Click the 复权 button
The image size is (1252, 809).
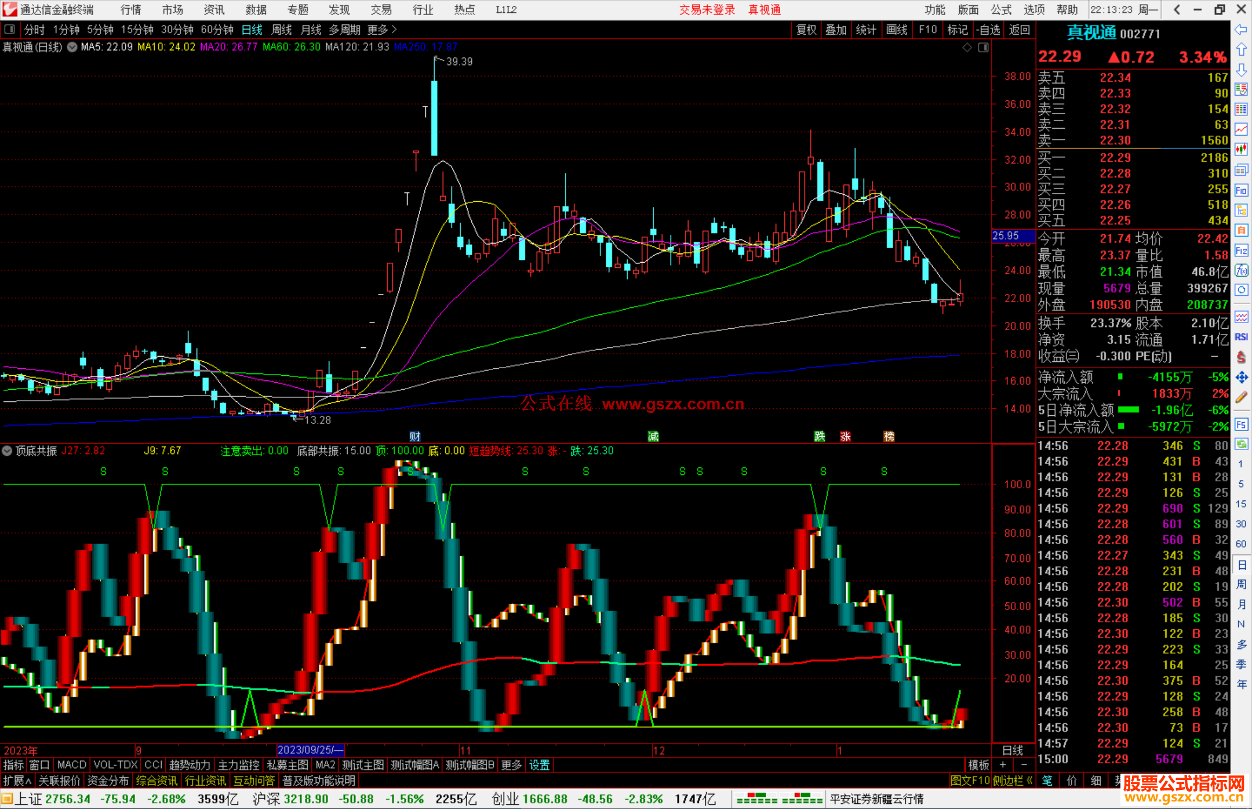(806, 30)
